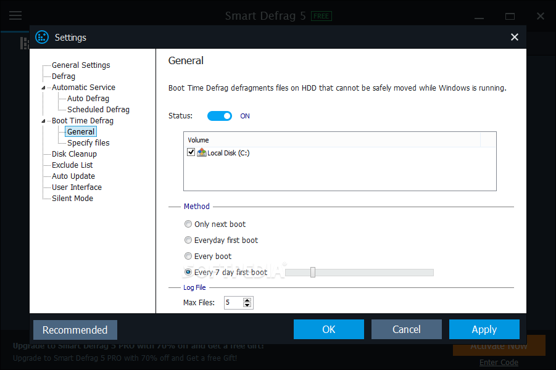This screenshot has height=370, width=556.
Task: Click the Volume column header
Action: pyautogui.click(x=331, y=140)
